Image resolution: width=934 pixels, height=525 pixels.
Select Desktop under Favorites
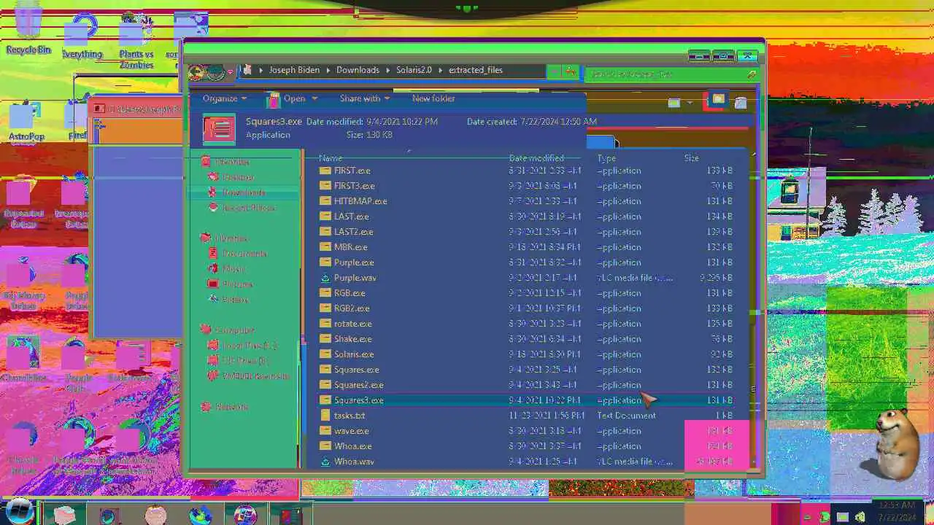[231, 177]
